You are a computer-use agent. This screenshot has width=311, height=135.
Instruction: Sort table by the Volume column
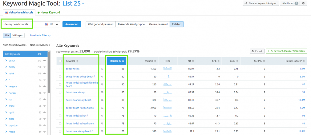155,61
